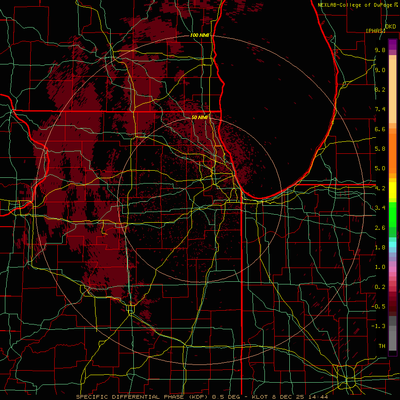Select the 7.4 value on color scale
Image resolution: width=400 pixels, height=400 pixels.
(380, 109)
